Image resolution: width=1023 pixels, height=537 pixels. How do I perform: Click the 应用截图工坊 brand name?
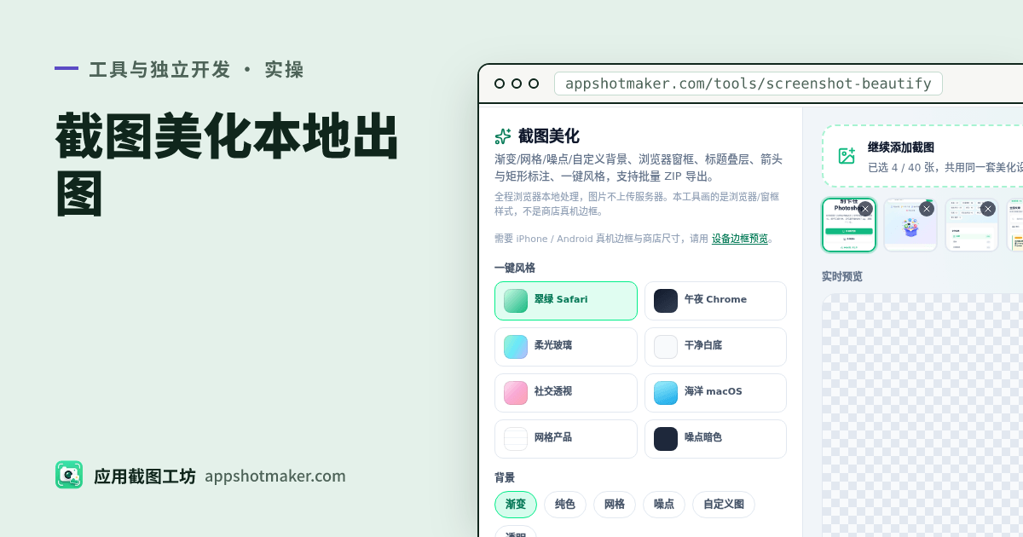tap(145, 476)
